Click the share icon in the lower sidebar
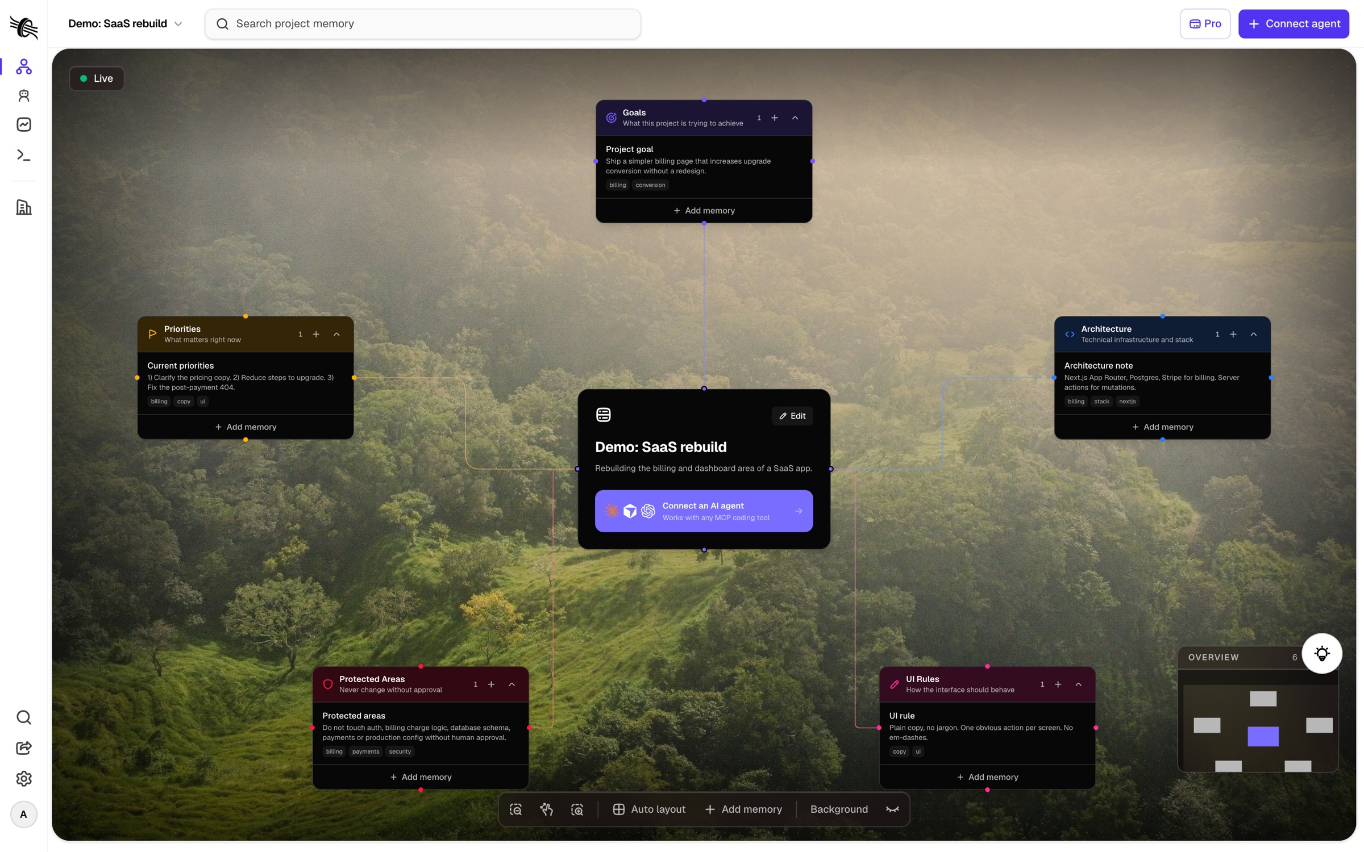The image size is (1364, 852). click(23, 747)
